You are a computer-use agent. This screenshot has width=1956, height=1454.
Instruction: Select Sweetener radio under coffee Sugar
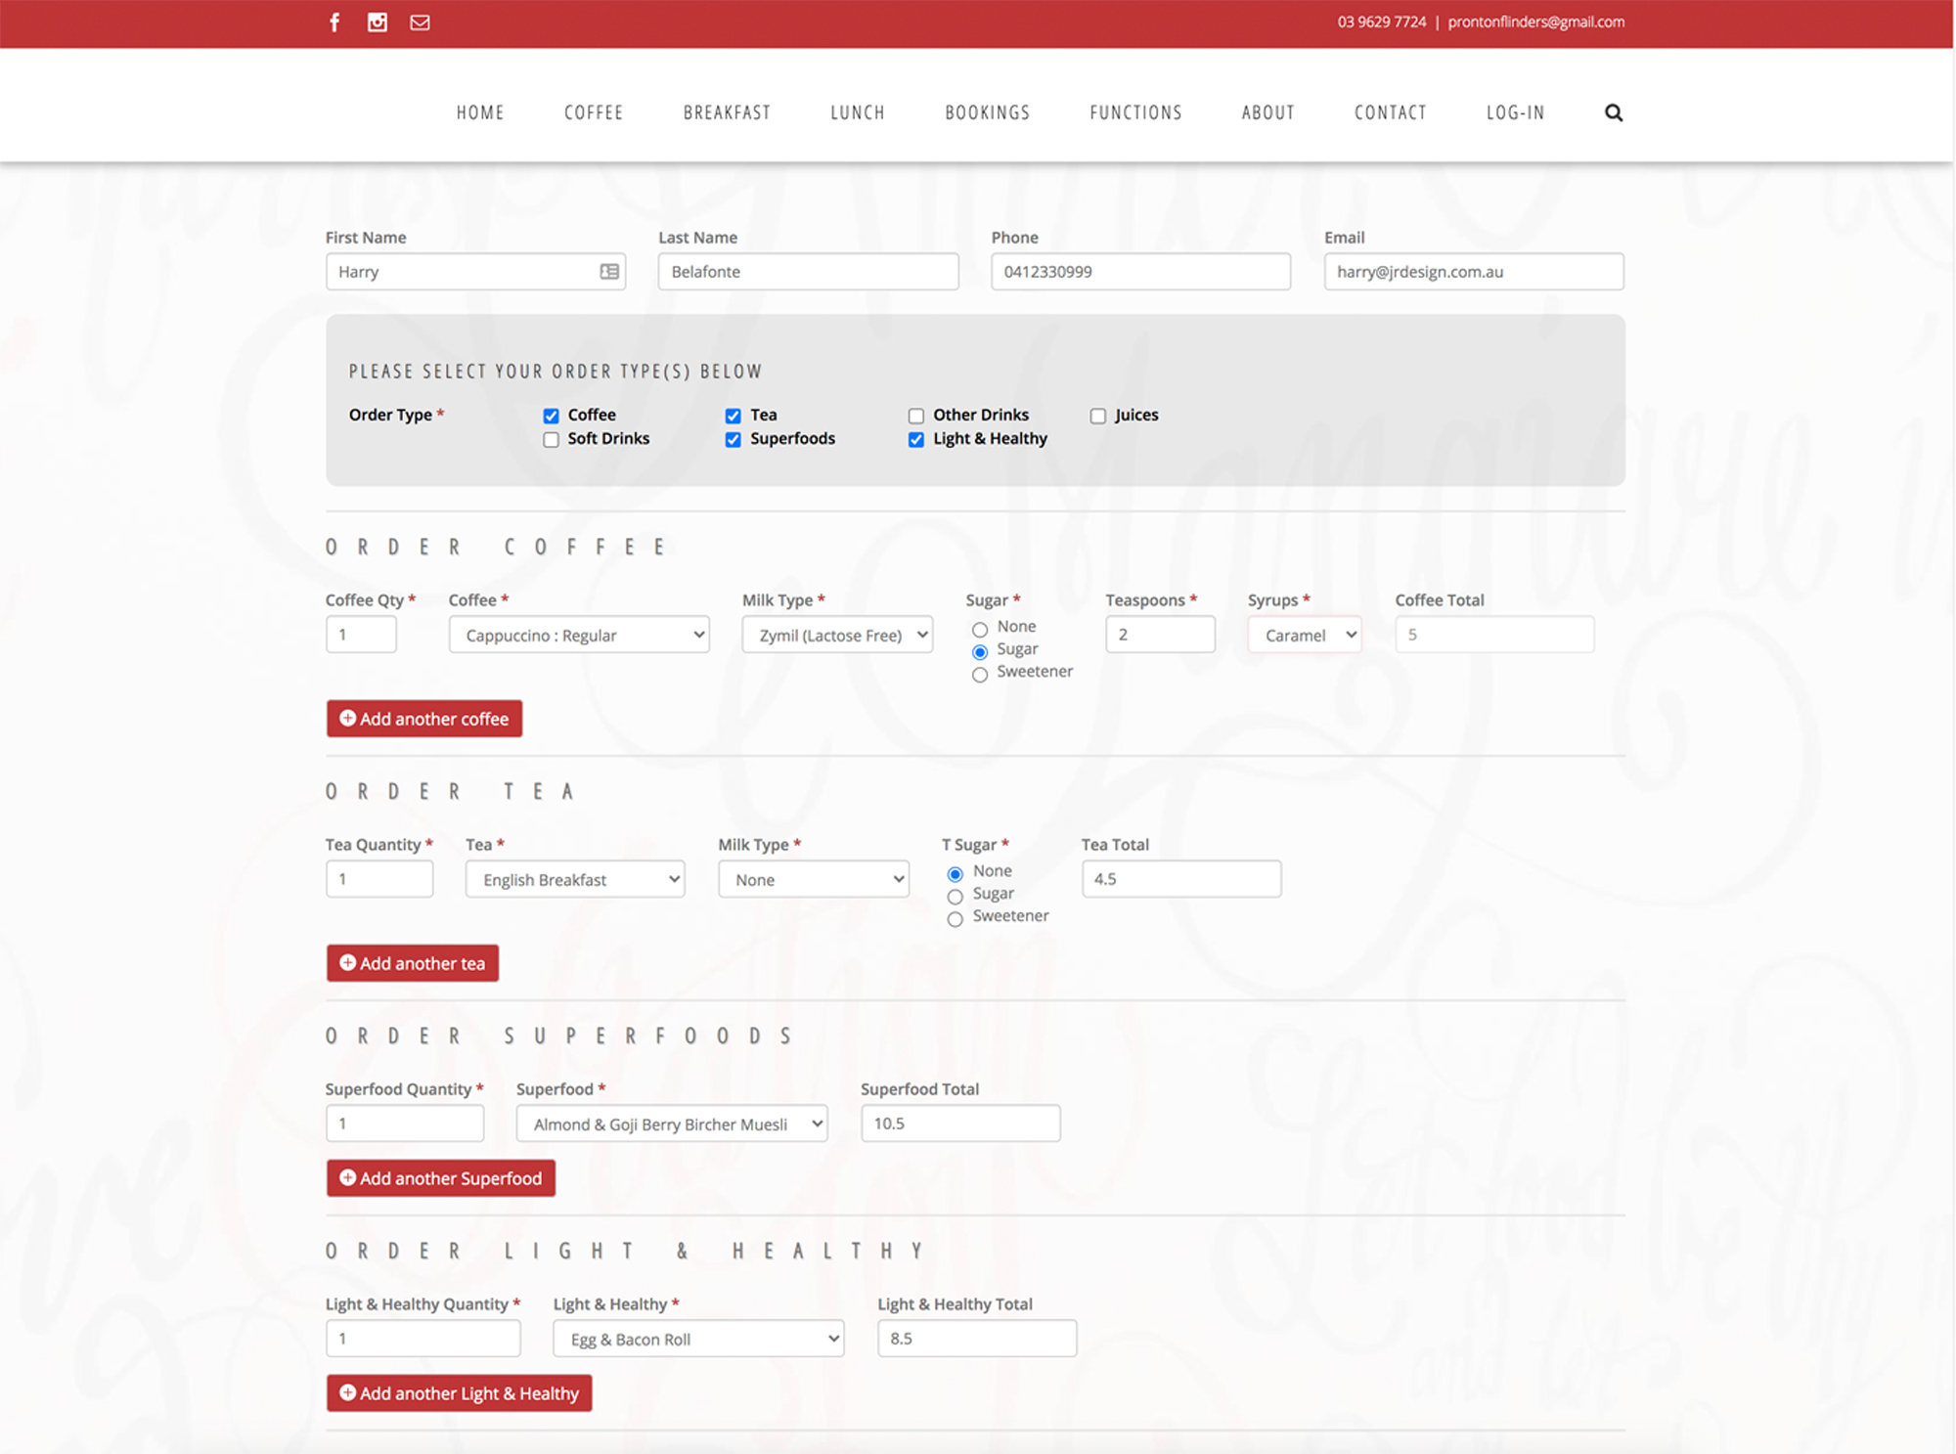tap(980, 675)
